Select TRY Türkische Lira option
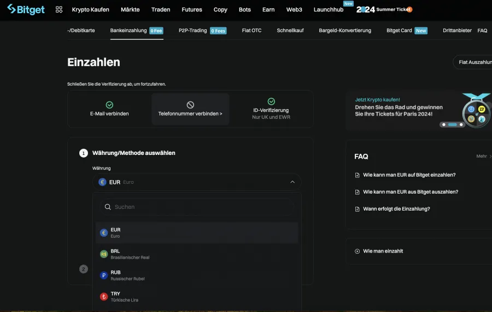Viewport: 492px width, 312px height. click(197, 297)
